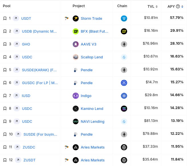Open external link arrow for USDB pool
The width and height of the screenshot is (187, 166).
[17, 31]
